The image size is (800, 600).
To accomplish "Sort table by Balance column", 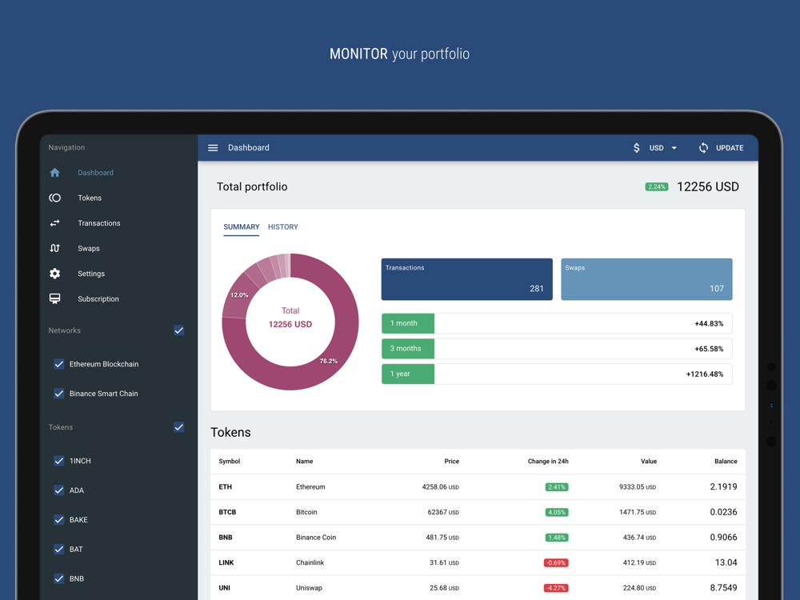I will click(x=726, y=462).
